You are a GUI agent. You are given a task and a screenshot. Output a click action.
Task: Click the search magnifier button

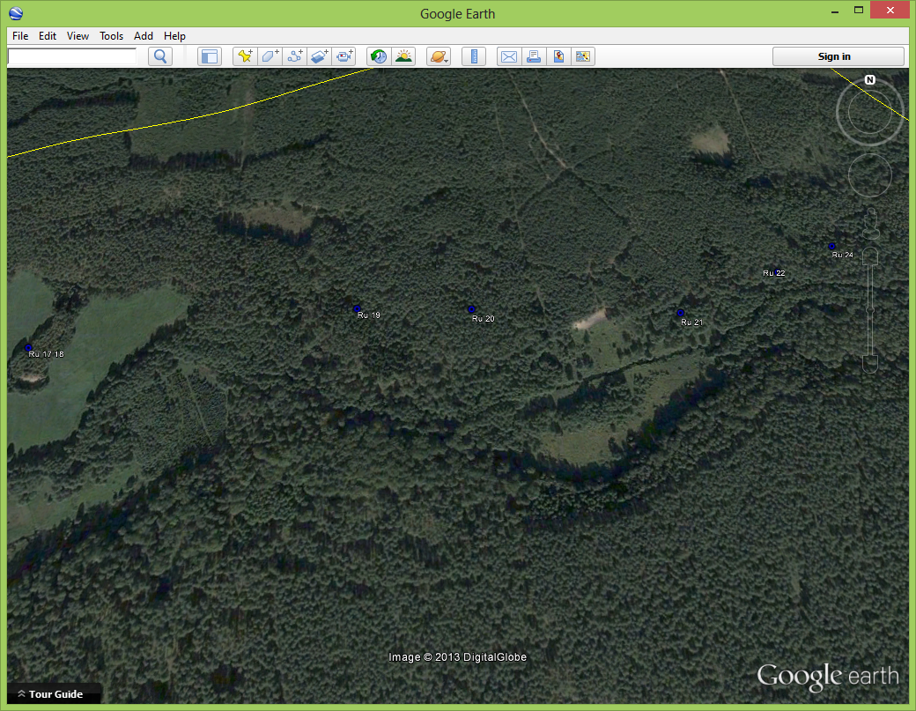tap(160, 56)
